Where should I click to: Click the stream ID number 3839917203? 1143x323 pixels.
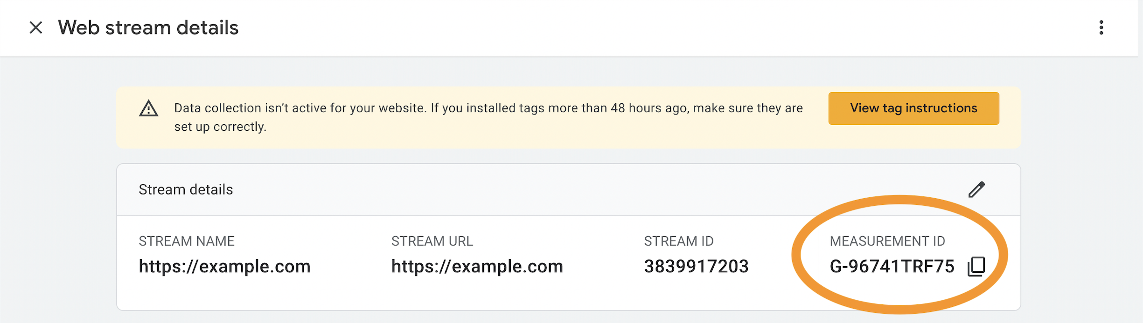696,266
